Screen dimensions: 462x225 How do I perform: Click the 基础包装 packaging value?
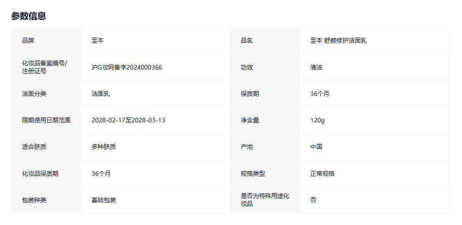coord(104,200)
